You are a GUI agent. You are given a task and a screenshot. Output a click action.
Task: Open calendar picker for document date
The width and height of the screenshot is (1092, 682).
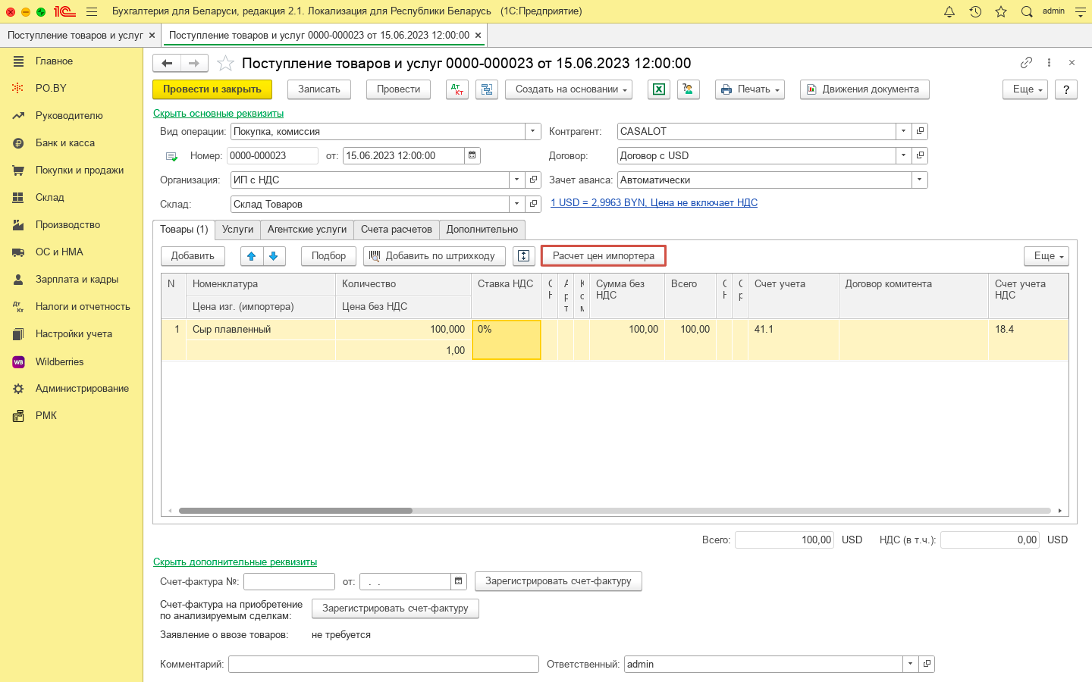(x=472, y=155)
